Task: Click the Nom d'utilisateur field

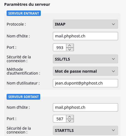Action: coord(85,83)
